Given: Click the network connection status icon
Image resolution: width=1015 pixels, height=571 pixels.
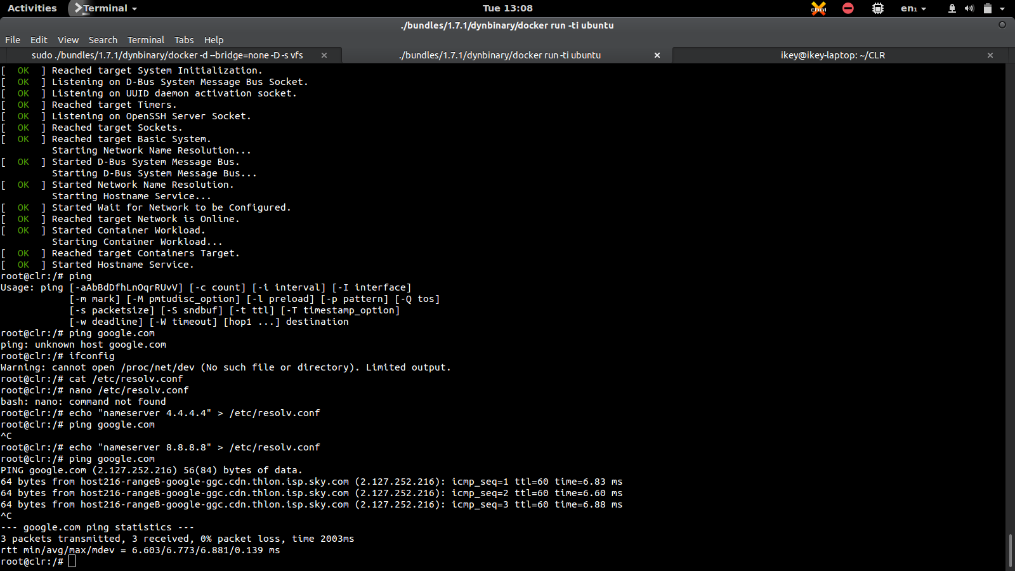Looking at the screenshot, I should click(952, 8).
